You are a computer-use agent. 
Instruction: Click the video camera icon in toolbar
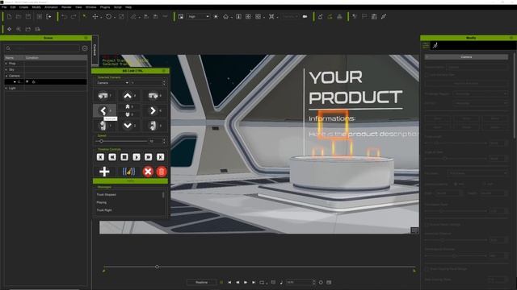pyautogui.click(x=305, y=16)
